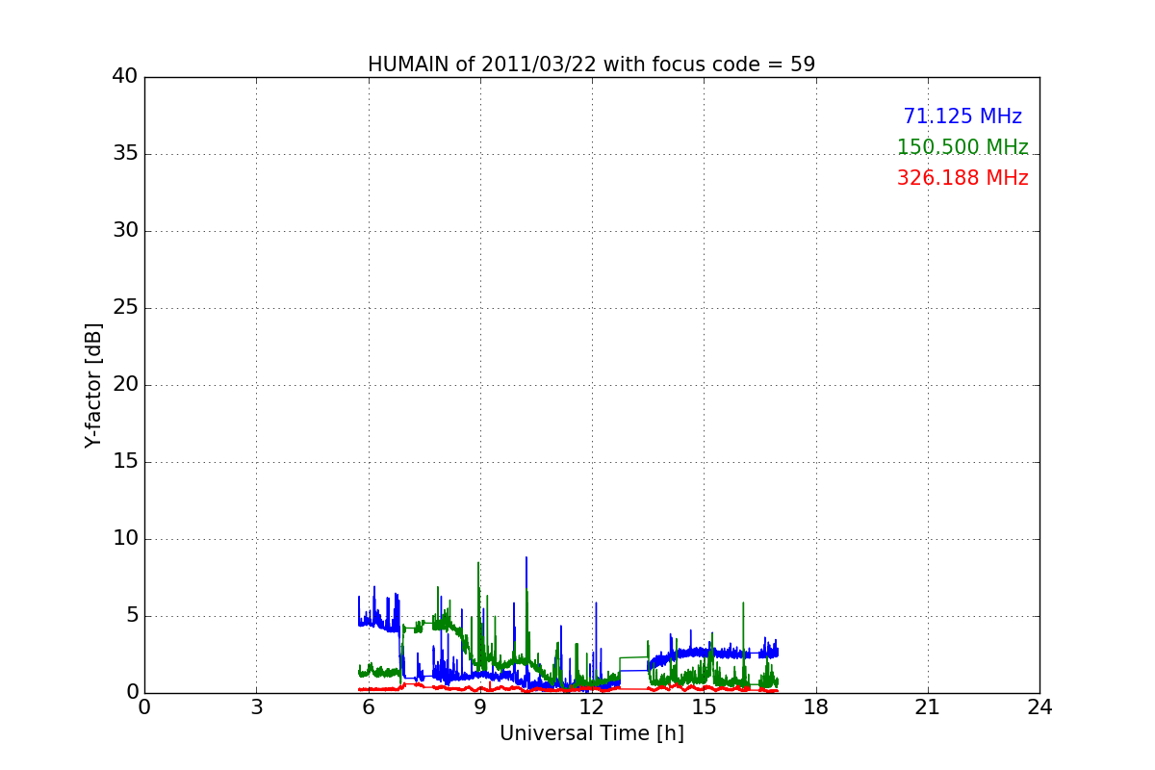Click the y-axis tick label '30'

click(x=125, y=231)
